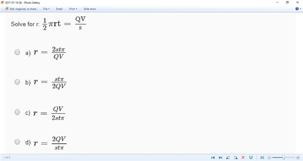Image resolution: width=303 pixels, height=161 pixels.
Task: Rotate the photo clockwise
Action: coord(236,158)
